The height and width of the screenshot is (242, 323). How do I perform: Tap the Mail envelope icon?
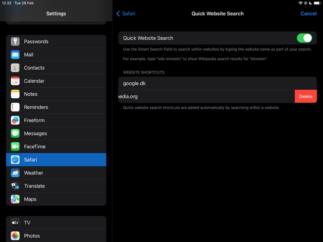15,55
